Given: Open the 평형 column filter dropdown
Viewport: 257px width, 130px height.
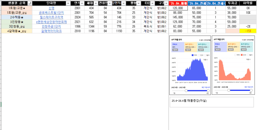Looking at the screenshot, I should tap(138, 3).
